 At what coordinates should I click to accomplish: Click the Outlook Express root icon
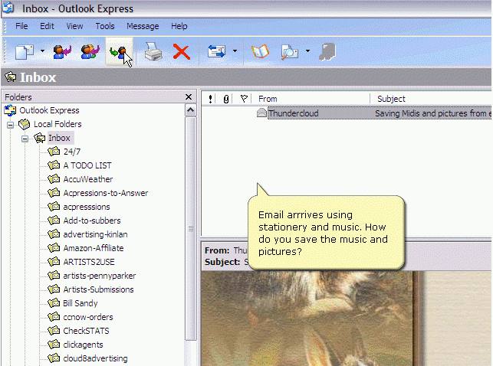tap(10, 110)
